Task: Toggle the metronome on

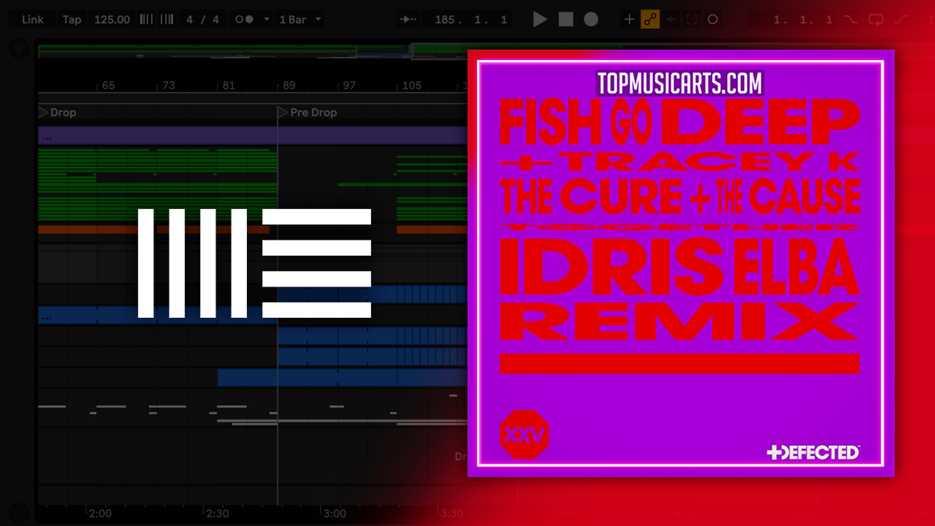Action: (245, 19)
